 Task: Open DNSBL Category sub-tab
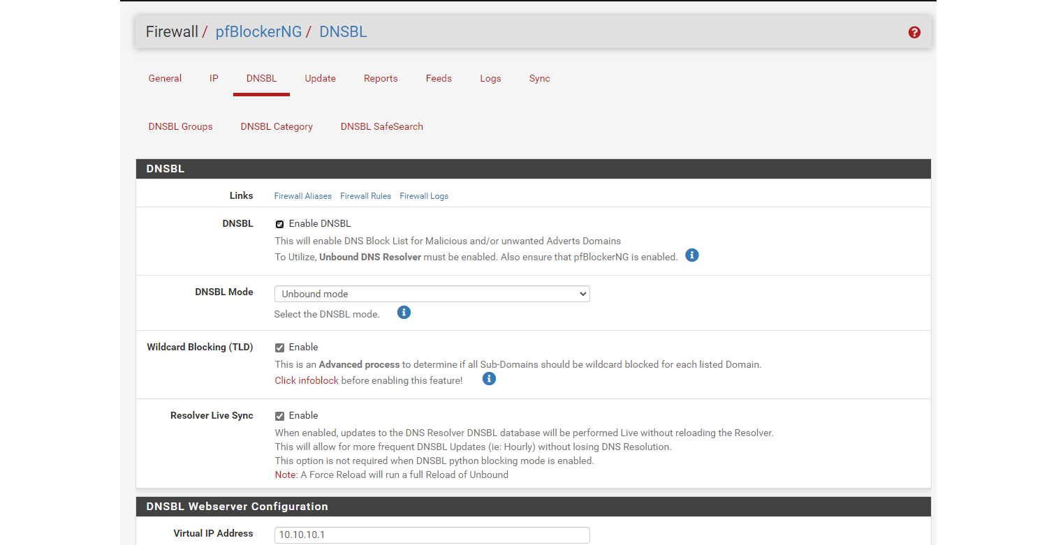(x=277, y=126)
